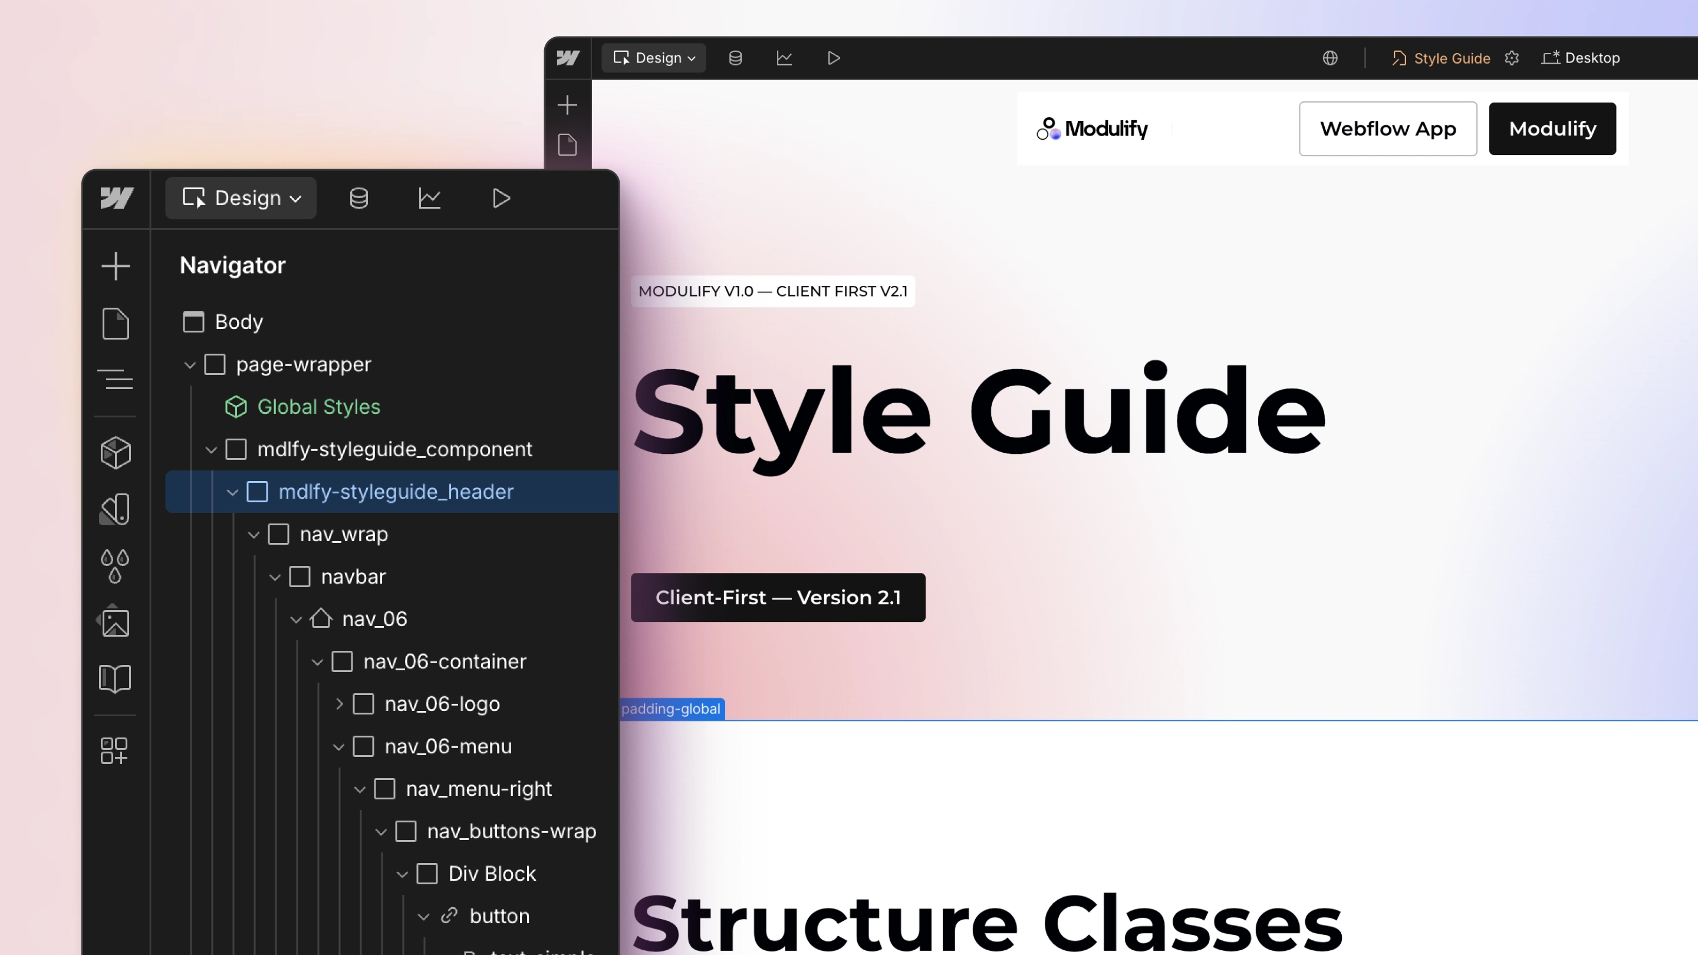Open the Components cube icon in the sidebar
This screenshot has width=1698, height=955.
[x=116, y=453]
